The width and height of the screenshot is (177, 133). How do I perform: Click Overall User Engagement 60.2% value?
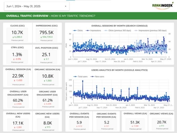click(x=18, y=100)
